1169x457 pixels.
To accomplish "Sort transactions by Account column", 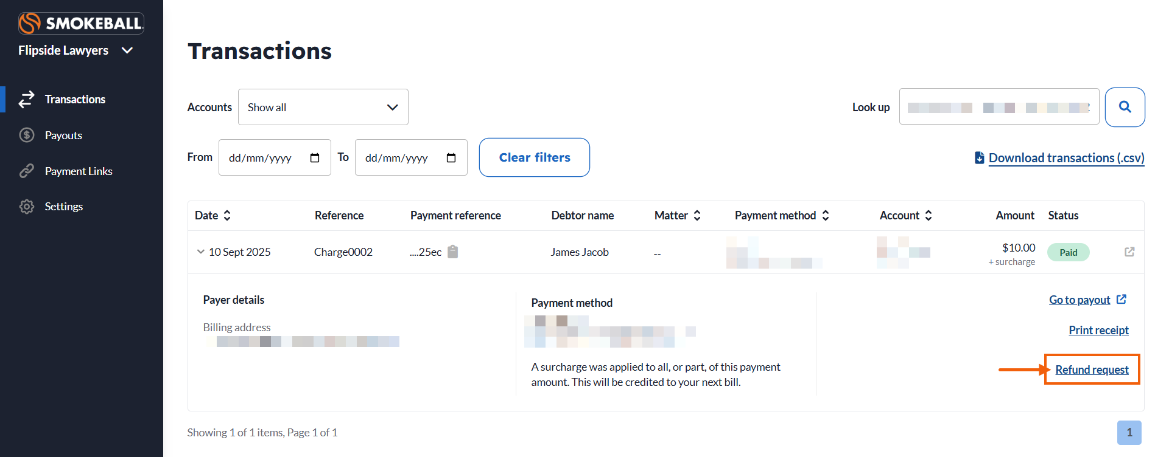I will [929, 215].
